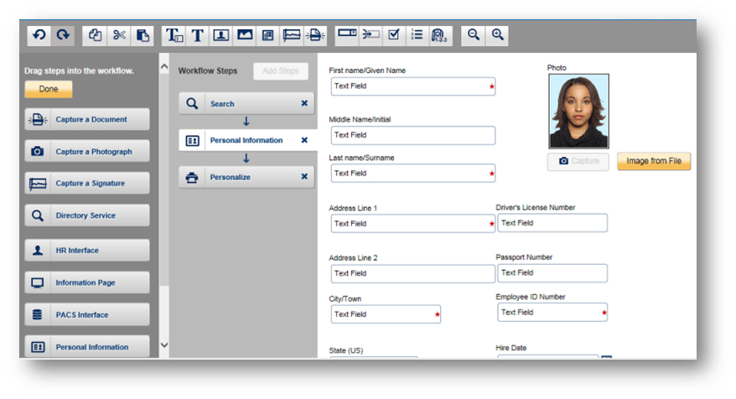Select the Capture a Signature step
736x399 pixels.
pyautogui.click(x=87, y=183)
